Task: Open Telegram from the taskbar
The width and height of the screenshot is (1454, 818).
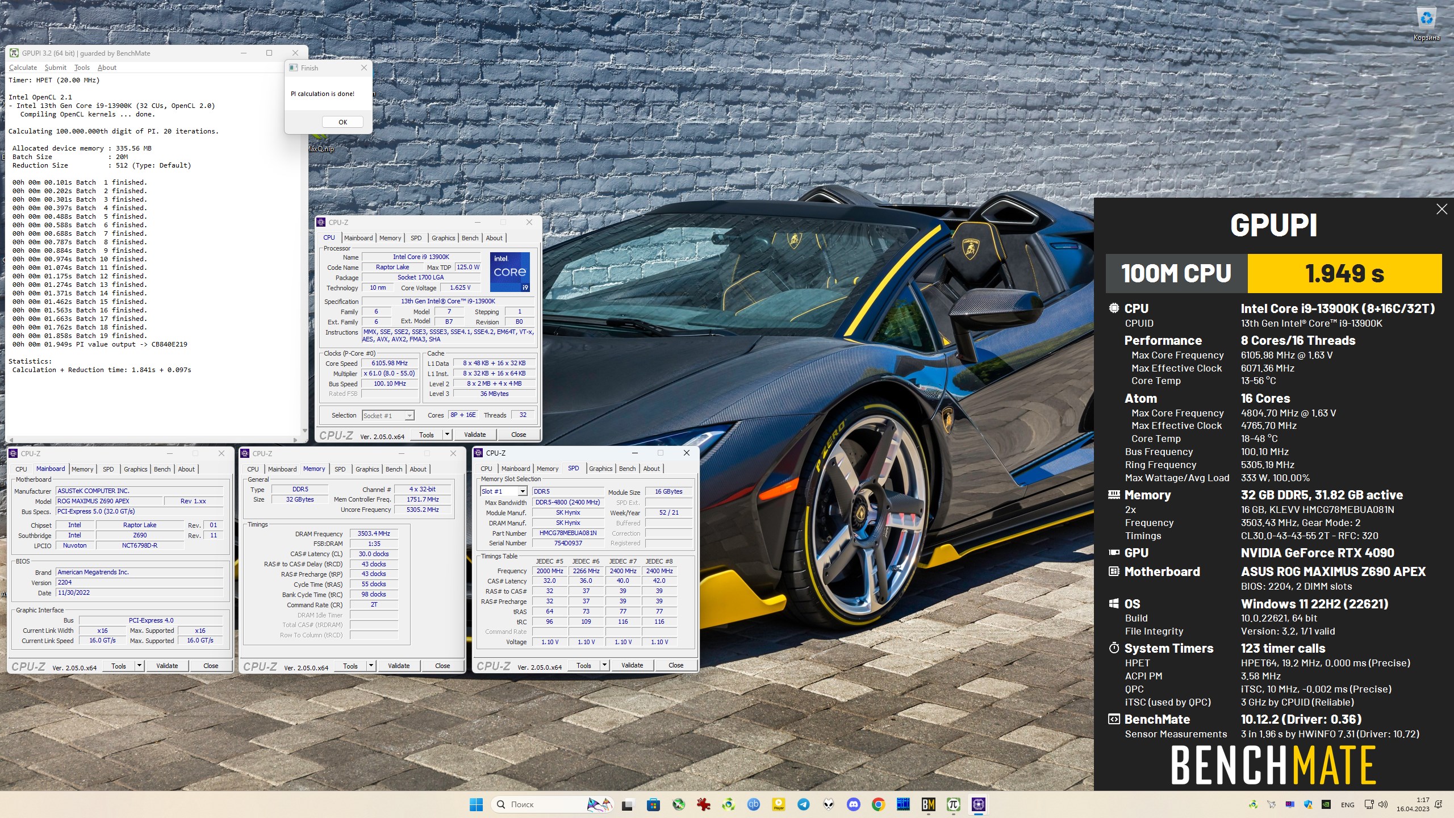Action: click(x=804, y=804)
